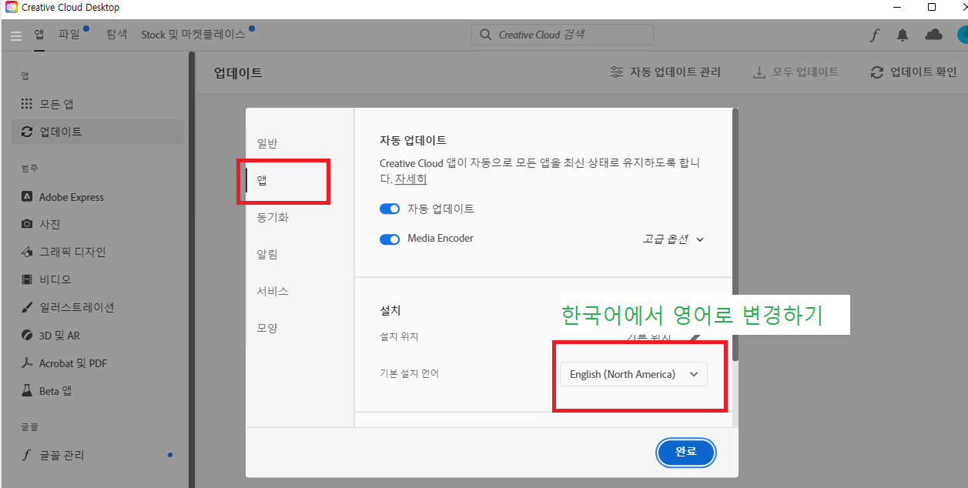Expand 고급 옵션 chevron
The height and width of the screenshot is (488, 968).
[x=700, y=239]
